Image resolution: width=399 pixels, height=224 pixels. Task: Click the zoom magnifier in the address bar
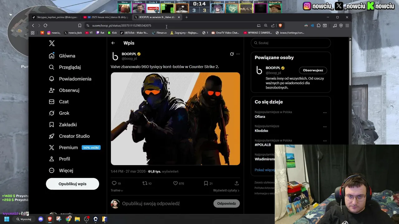pyautogui.click(x=266, y=26)
